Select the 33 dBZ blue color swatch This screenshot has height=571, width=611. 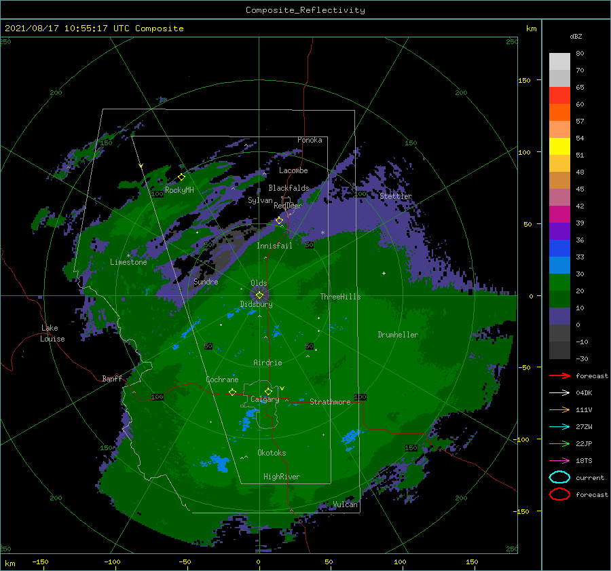point(559,265)
